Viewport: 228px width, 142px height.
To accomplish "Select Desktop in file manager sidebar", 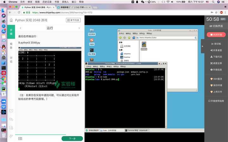I will (x=125, y=57).
